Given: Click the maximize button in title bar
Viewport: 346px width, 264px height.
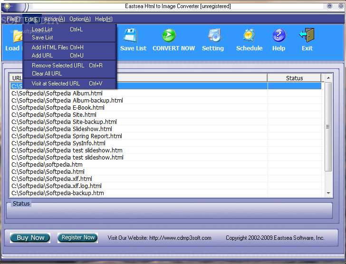Looking at the screenshot, I should 341,6.
